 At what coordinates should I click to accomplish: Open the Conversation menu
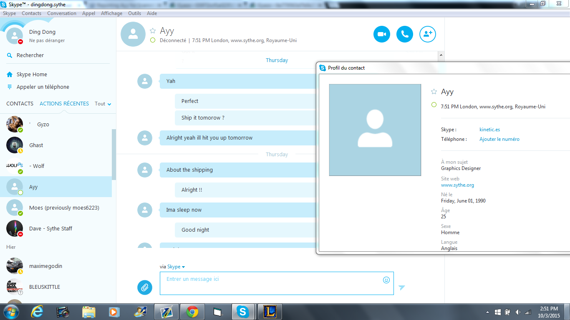click(x=62, y=13)
